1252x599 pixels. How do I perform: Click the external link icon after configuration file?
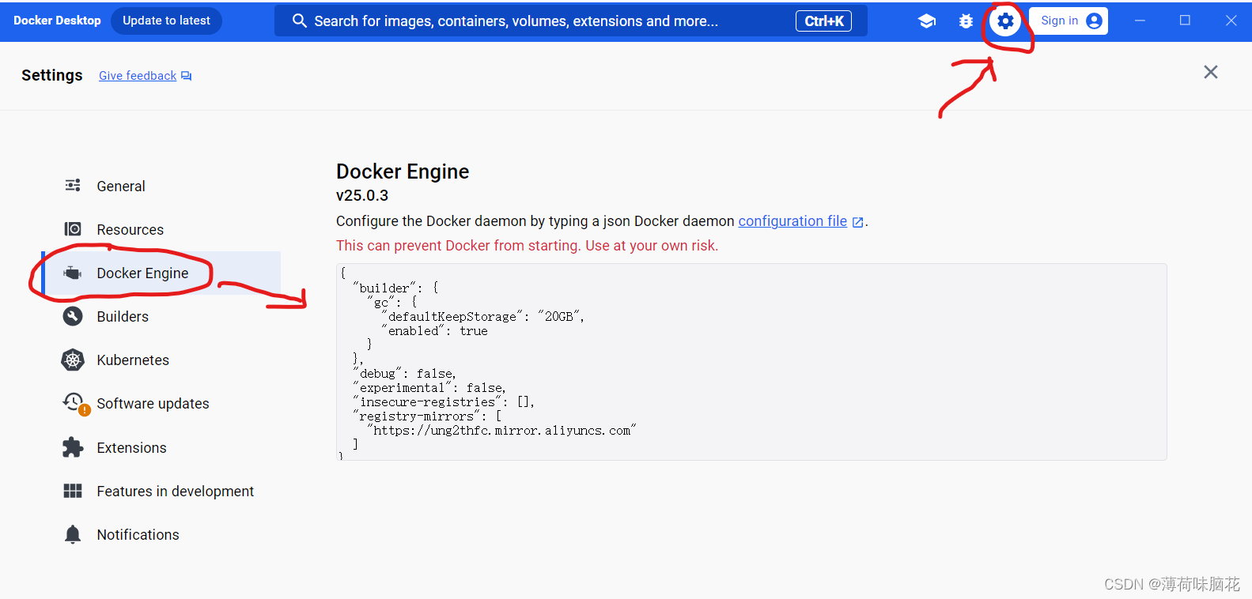click(x=857, y=222)
